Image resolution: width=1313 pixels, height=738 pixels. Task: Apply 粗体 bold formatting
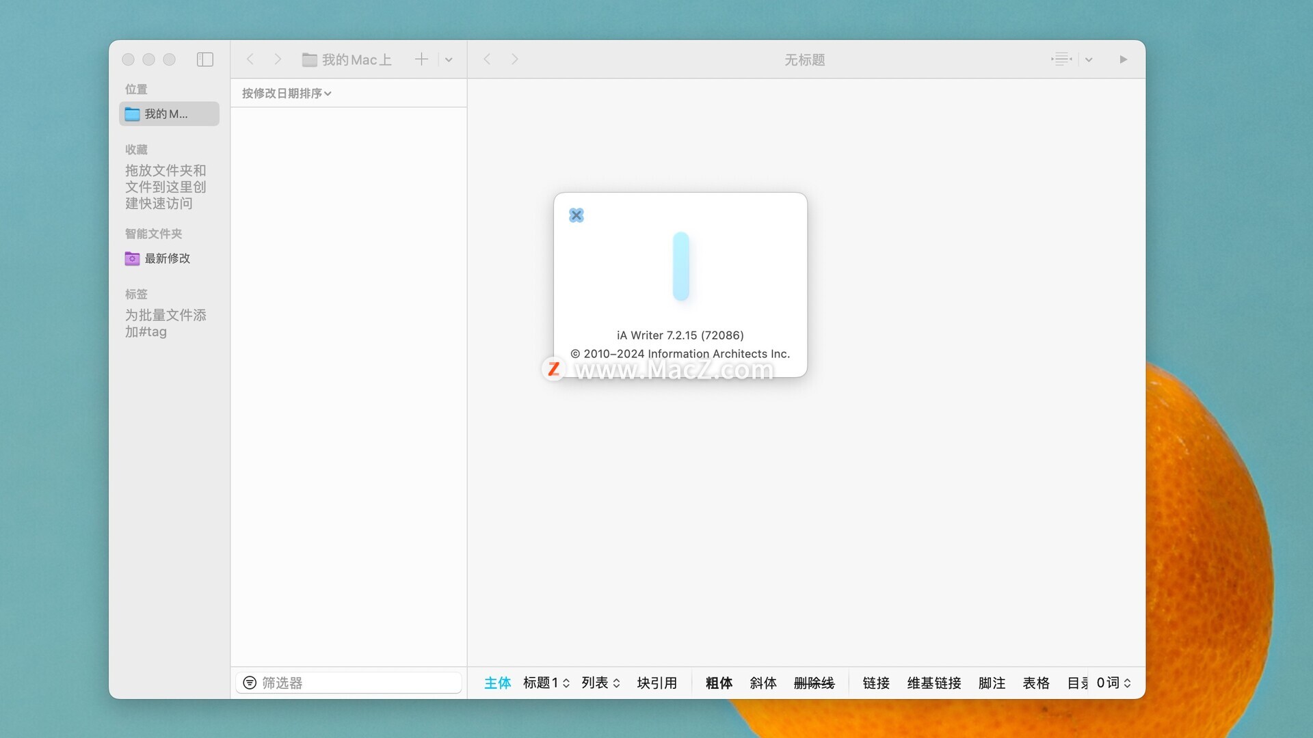[x=719, y=683]
